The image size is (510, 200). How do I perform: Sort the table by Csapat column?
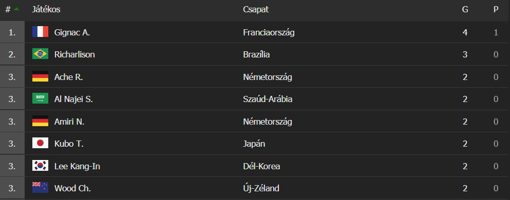click(256, 10)
